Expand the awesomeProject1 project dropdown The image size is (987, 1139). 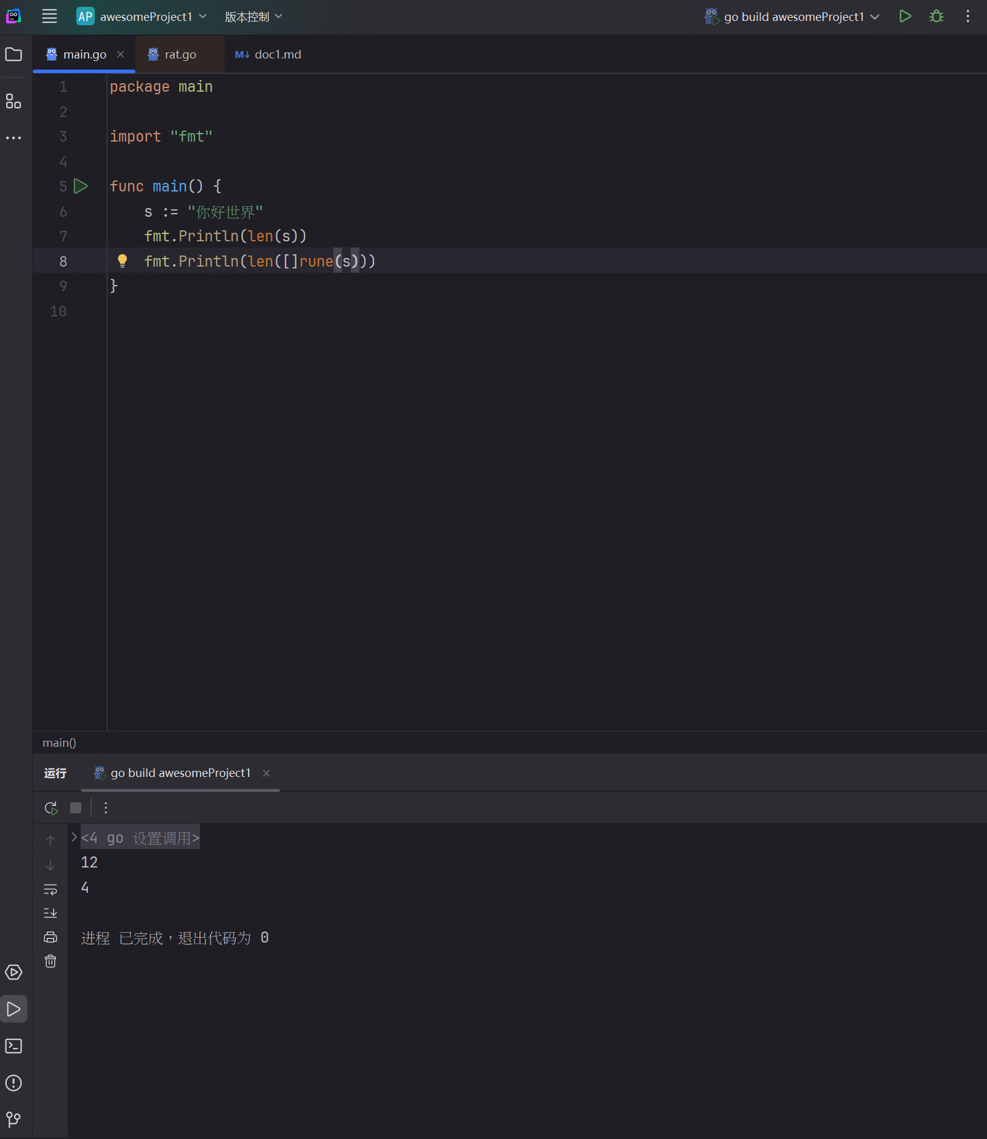click(x=142, y=17)
